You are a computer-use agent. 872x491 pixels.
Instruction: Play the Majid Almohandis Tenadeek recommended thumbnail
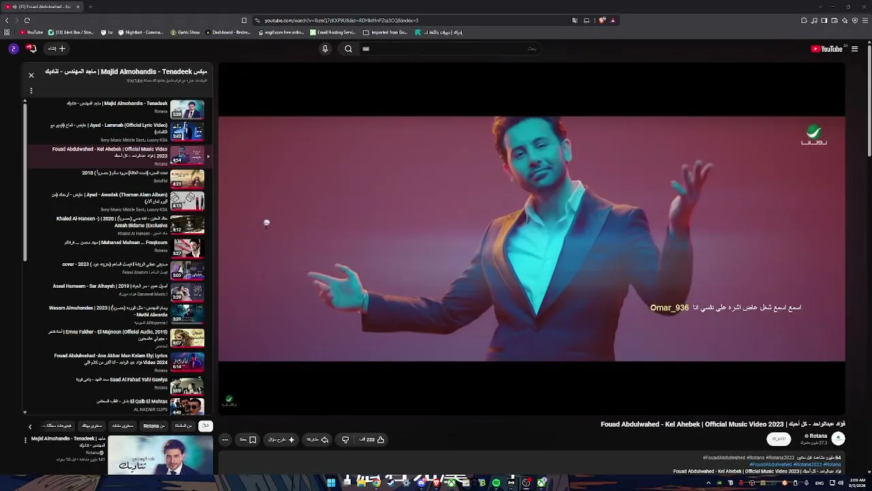click(x=160, y=455)
